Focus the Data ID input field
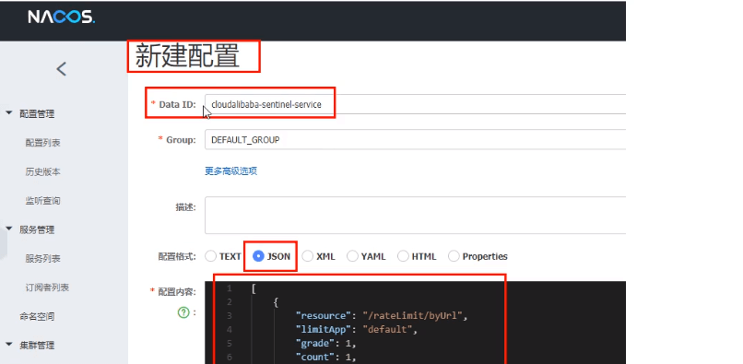 click(415, 104)
